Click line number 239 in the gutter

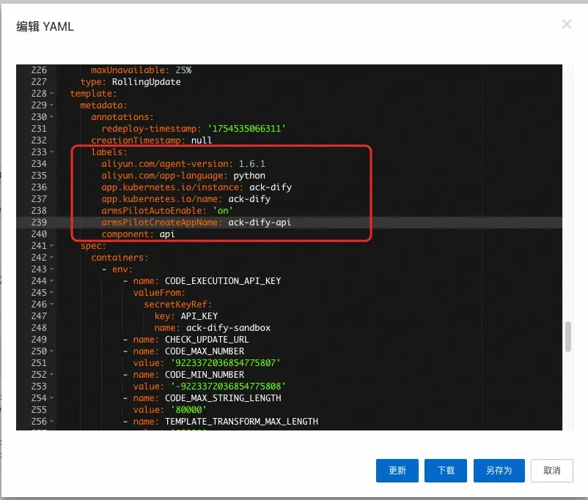(x=39, y=223)
